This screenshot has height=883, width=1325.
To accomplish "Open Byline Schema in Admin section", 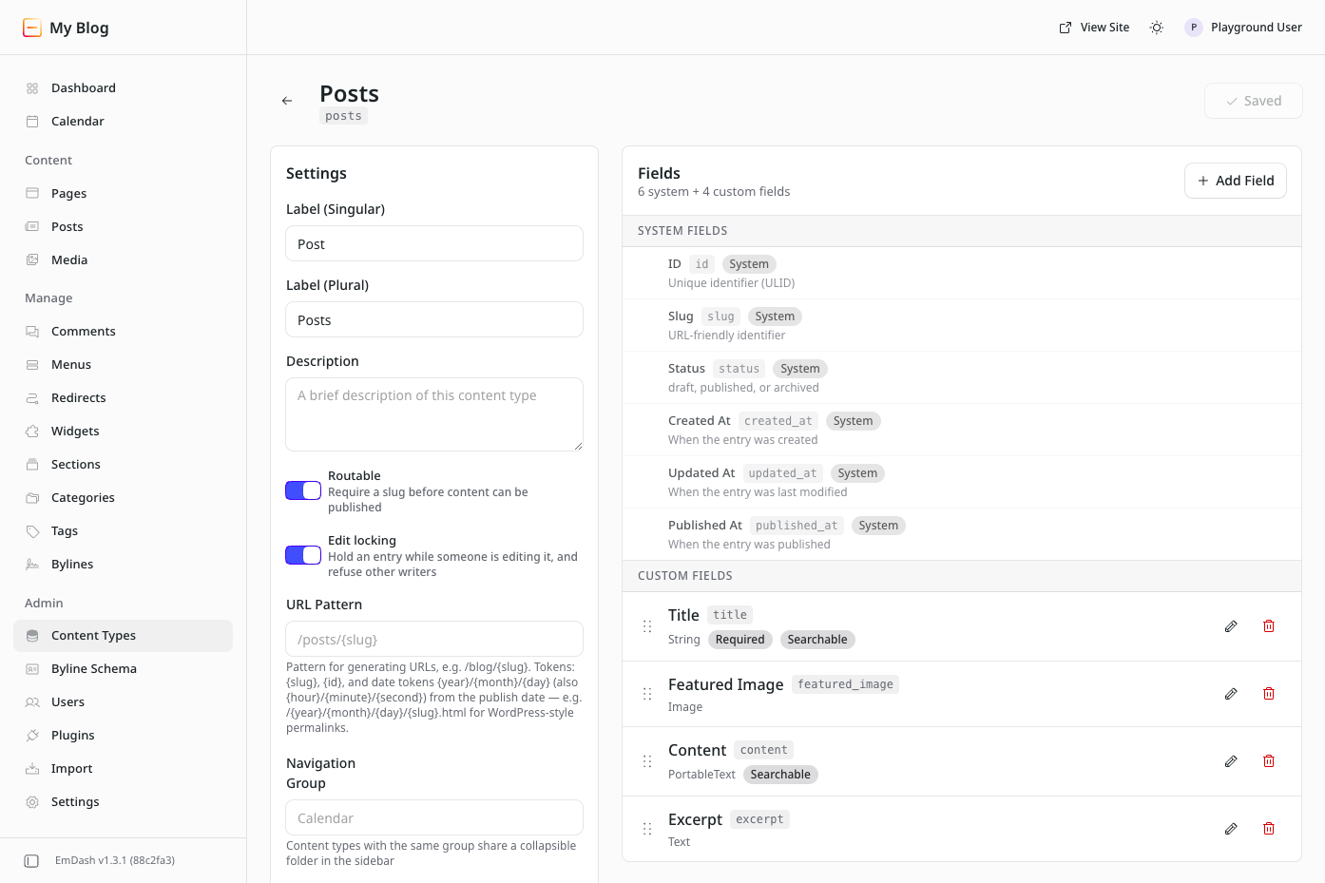I will [123, 669].
